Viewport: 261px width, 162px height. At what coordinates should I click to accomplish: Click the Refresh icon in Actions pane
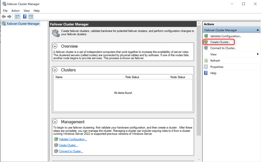pyautogui.click(x=206, y=60)
